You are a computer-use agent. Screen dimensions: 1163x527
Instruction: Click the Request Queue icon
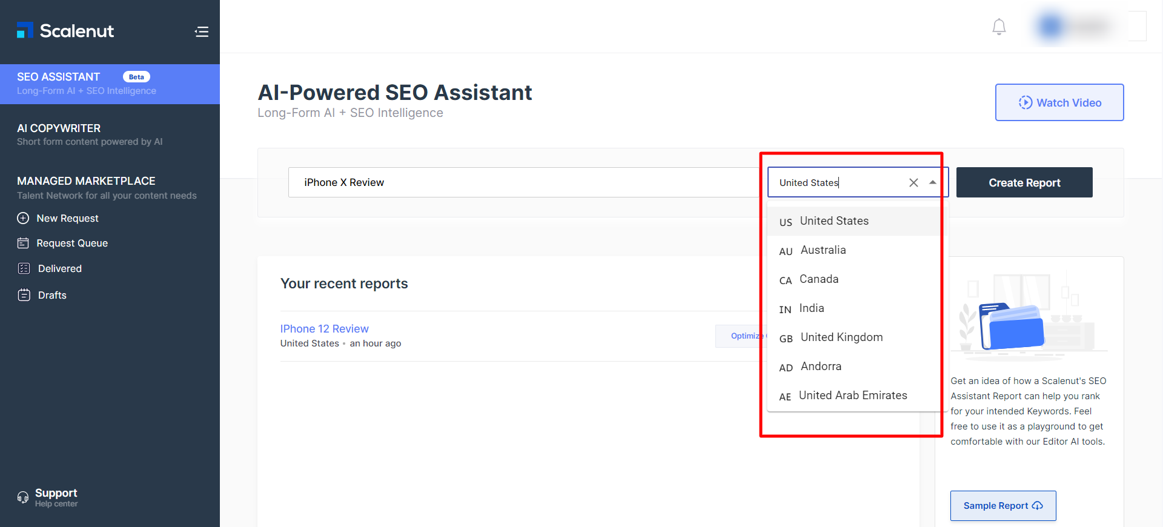[x=23, y=243]
